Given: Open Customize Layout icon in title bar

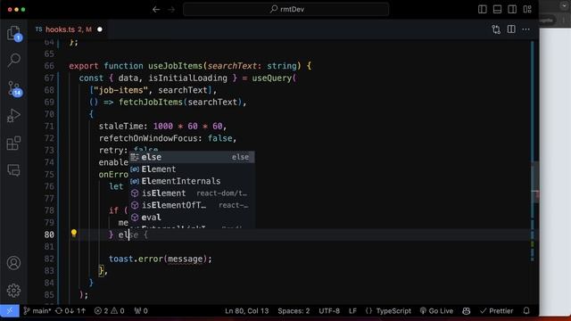Looking at the screenshot, I should [527, 10].
